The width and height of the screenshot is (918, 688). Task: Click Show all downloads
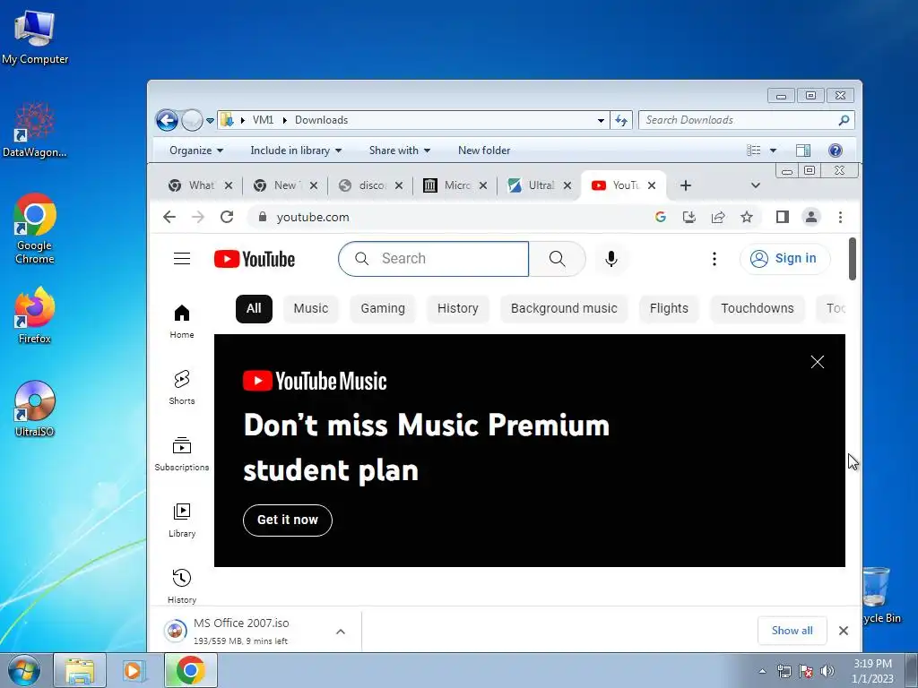(x=792, y=631)
